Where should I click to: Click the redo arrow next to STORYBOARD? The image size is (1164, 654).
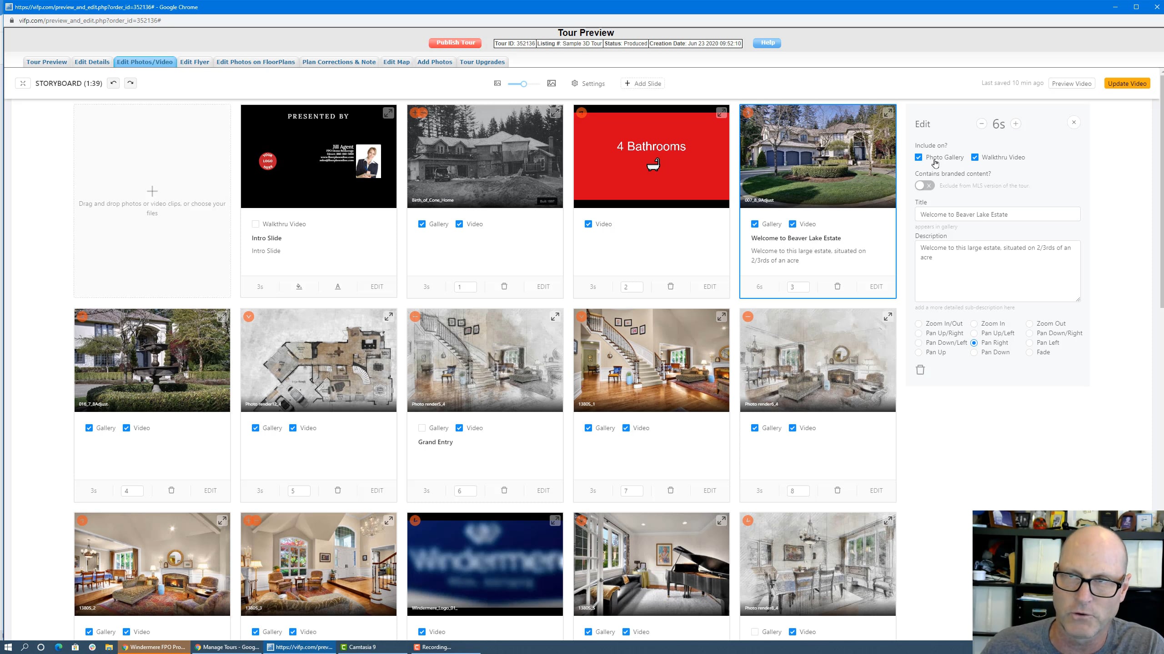click(x=130, y=83)
